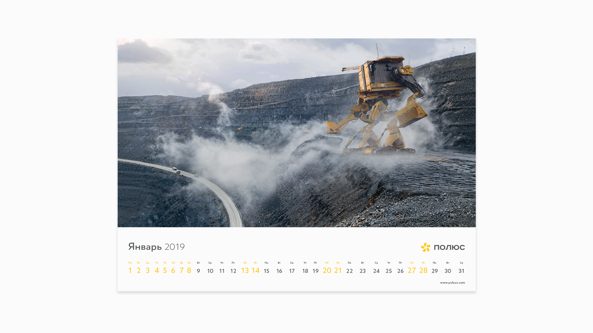The image size is (593, 333).
Task: Select yellow date 28 in the calendar
Action: click(423, 270)
